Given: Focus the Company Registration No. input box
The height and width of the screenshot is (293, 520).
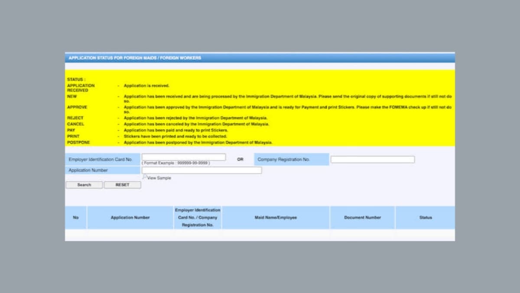Looking at the screenshot, I should click(372, 160).
